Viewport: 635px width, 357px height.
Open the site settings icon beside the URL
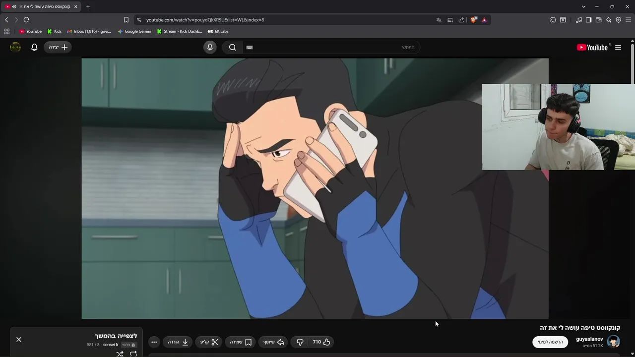point(139,20)
